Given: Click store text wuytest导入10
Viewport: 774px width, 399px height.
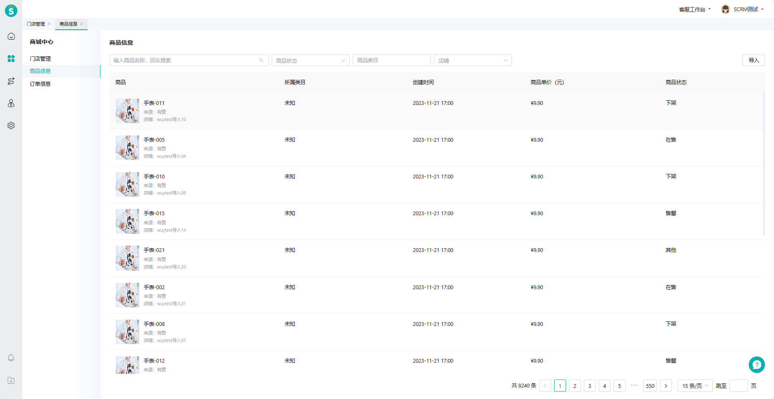Looking at the screenshot, I should (172, 119).
